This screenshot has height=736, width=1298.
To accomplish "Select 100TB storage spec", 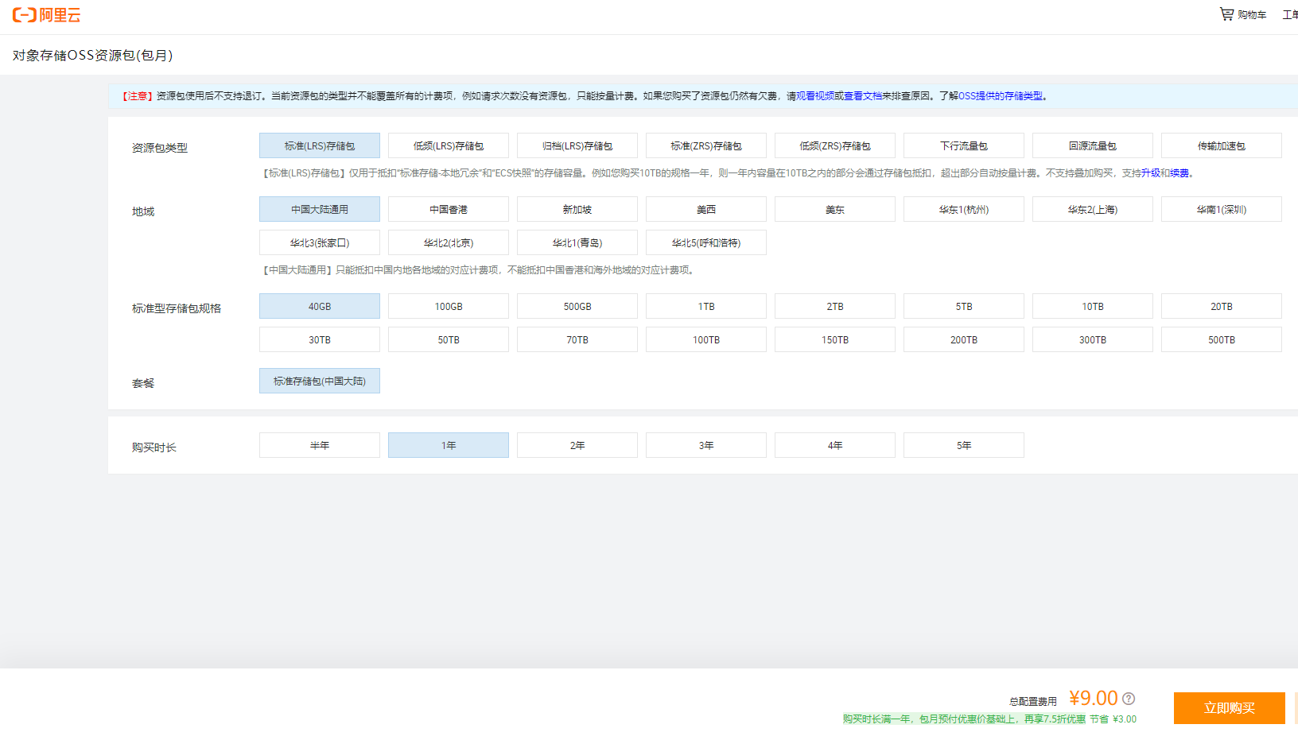I will click(706, 339).
